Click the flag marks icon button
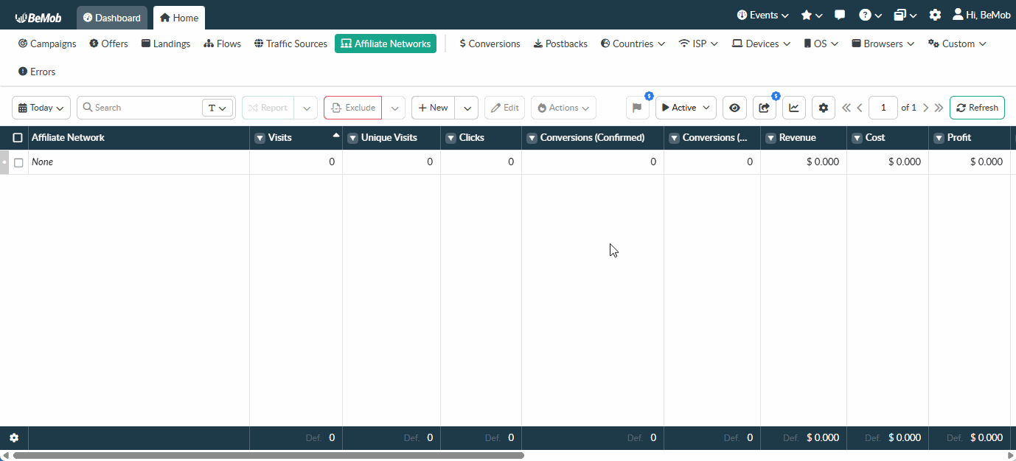Screen dimensions: 1016x461 pyautogui.click(x=638, y=108)
